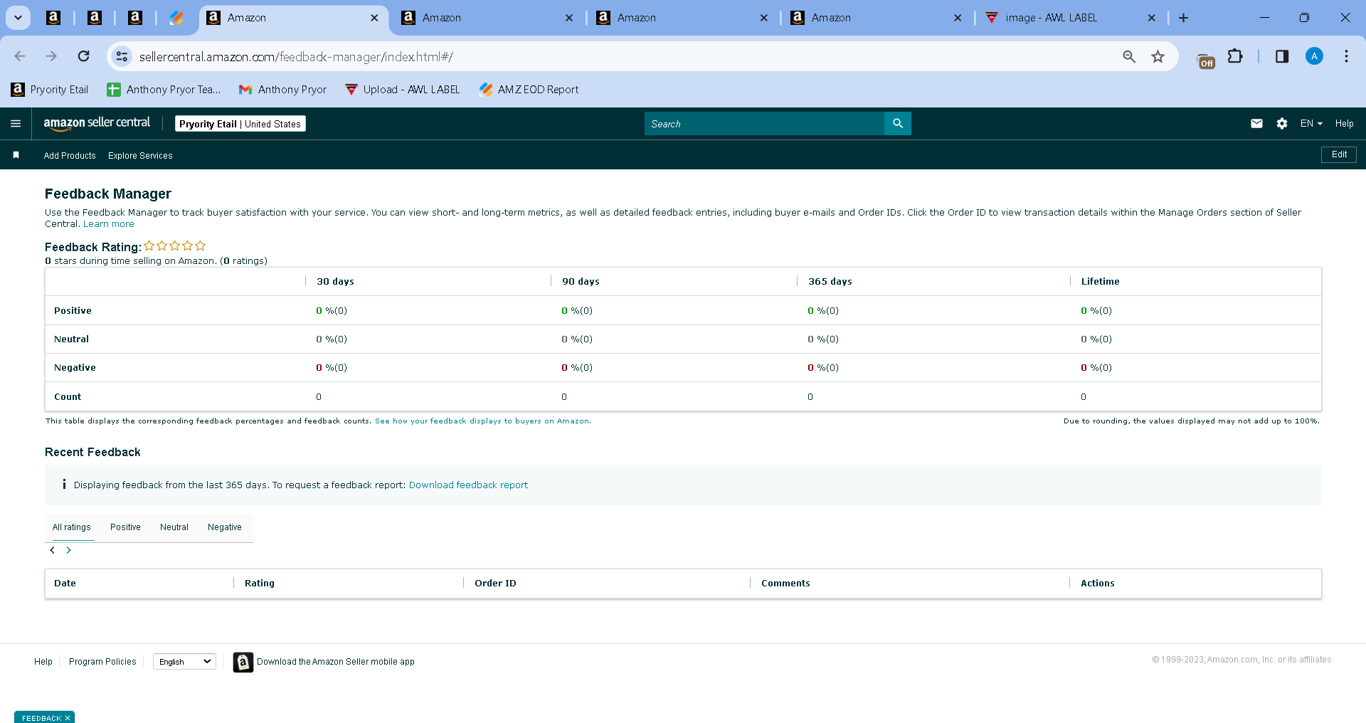Select the Neutral feedback tab
Screen dimensions: 1366x723
(x=174, y=527)
